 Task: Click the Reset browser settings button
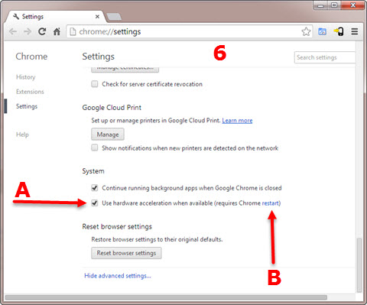126,253
